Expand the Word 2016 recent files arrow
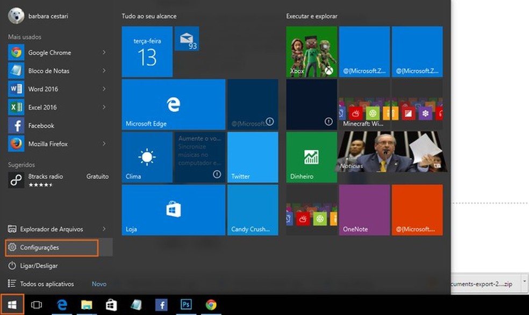Viewport: 529px width, 315px height. 104,89
